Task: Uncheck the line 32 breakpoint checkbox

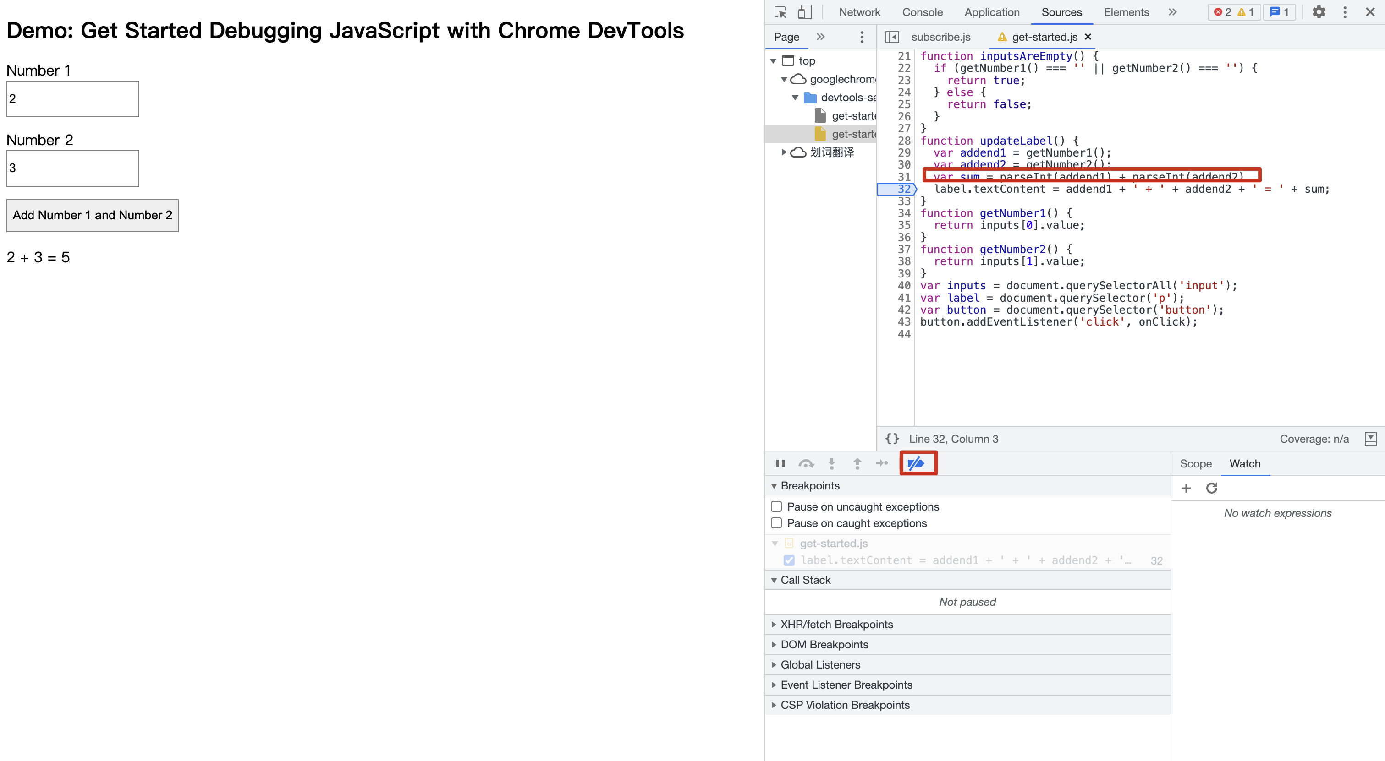Action: tap(789, 560)
